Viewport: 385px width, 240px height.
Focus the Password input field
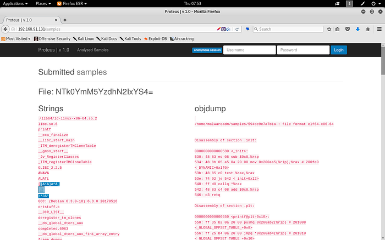point(302,50)
